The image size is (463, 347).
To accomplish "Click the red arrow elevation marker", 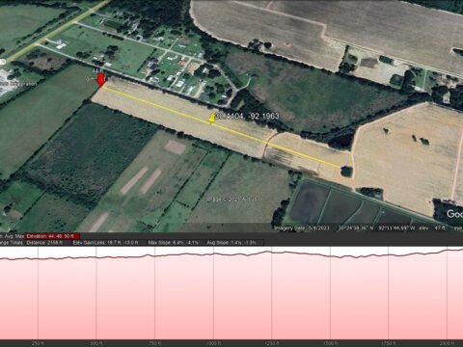I will point(101,79).
